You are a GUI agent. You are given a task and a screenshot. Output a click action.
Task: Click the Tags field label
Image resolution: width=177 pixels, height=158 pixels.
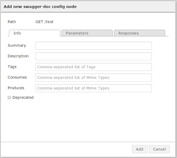point(12,67)
